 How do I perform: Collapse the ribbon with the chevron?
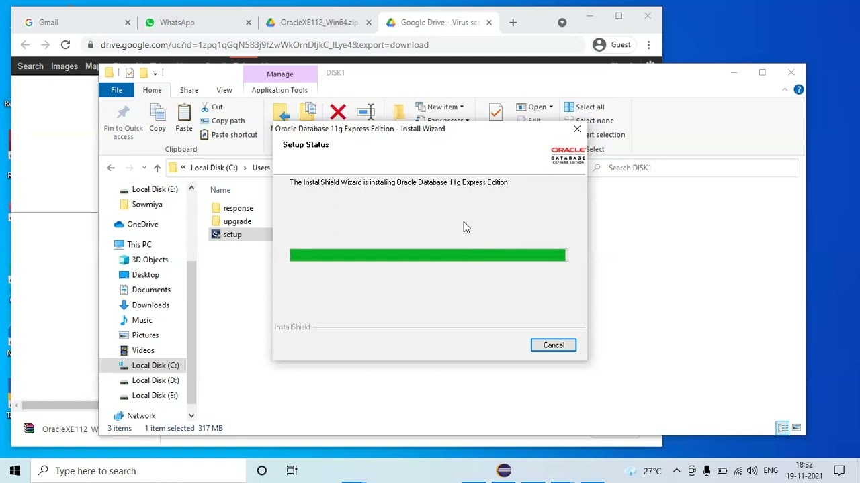[x=785, y=89]
